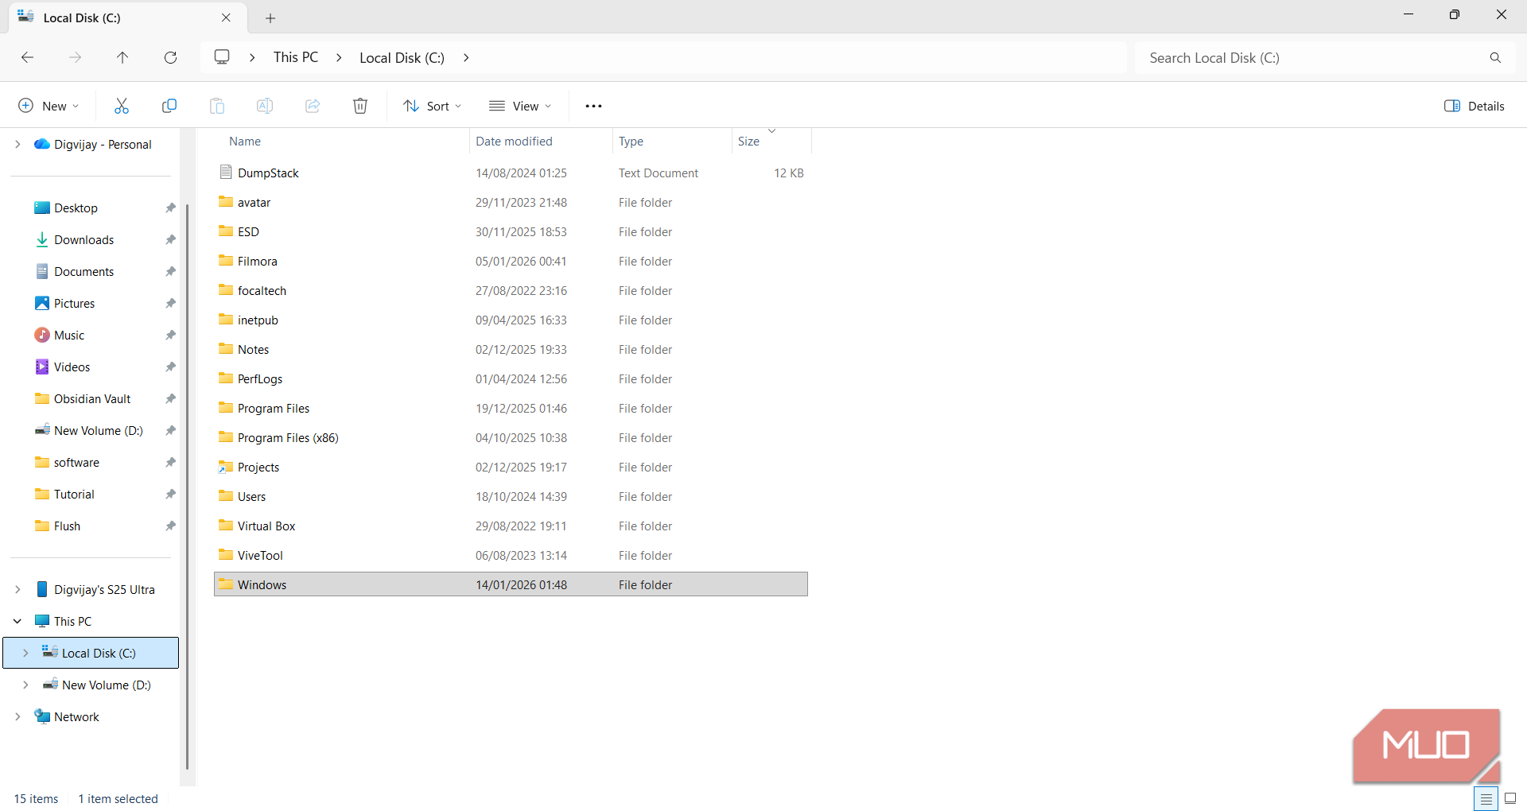Close the Local Disk (C:) tab

(226, 17)
